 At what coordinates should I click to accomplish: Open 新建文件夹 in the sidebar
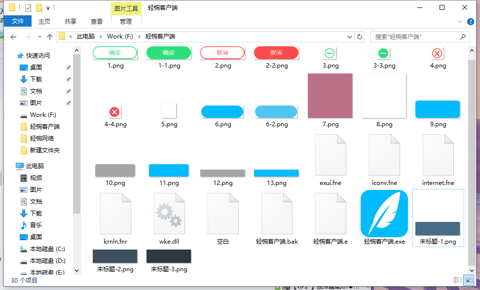44,150
